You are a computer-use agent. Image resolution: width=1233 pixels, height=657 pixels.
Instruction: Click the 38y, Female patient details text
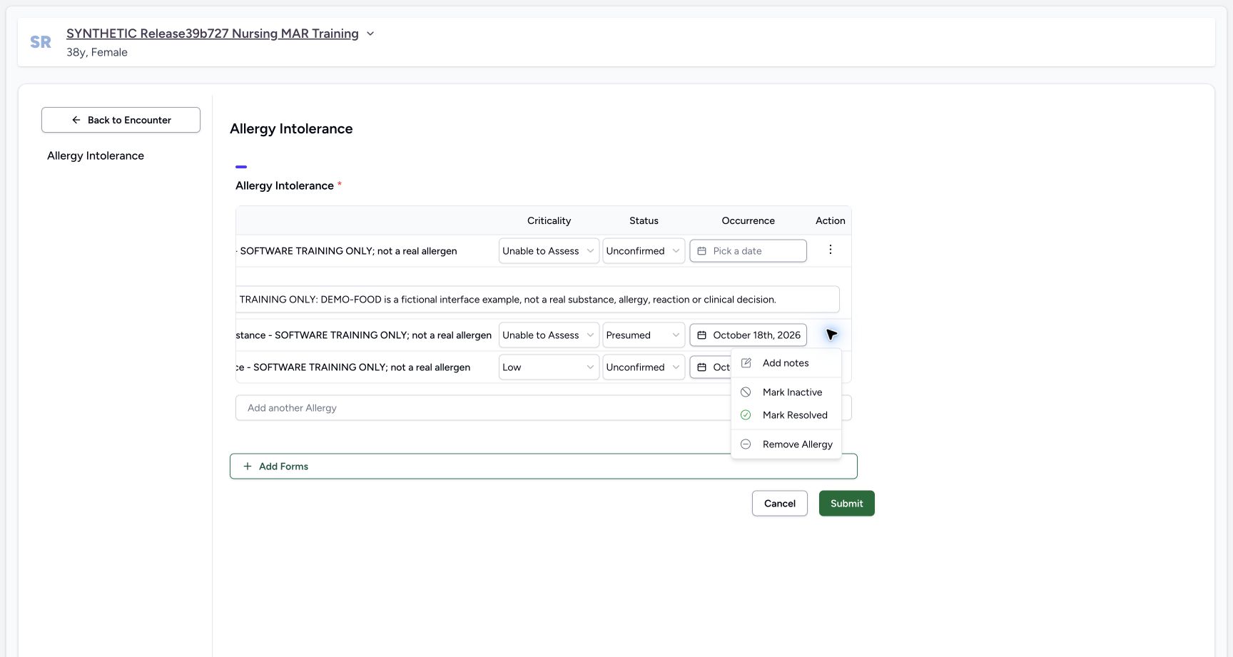[x=97, y=52]
